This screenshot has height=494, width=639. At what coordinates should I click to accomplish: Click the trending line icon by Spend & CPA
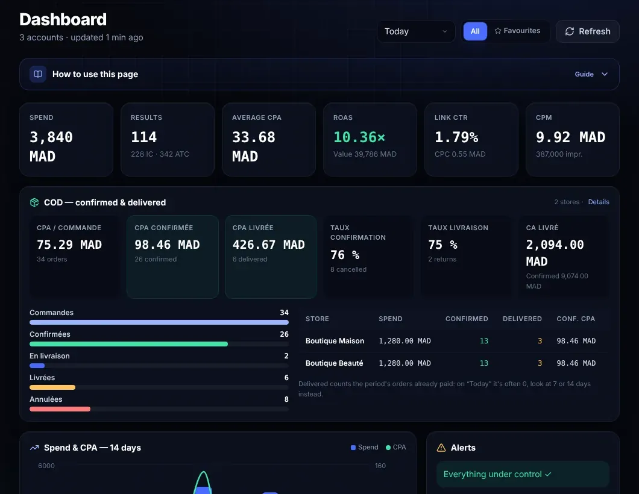[x=34, y=448]
